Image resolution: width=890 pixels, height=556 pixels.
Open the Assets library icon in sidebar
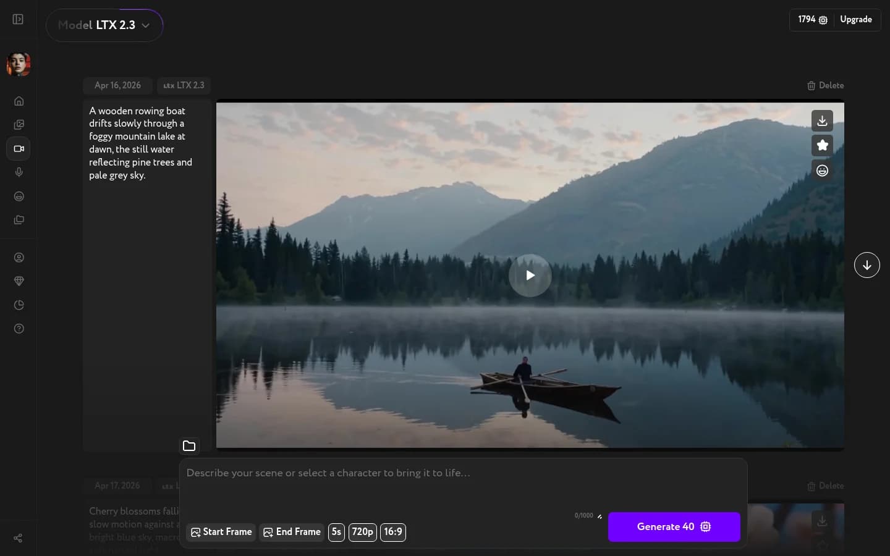(19, 220)
